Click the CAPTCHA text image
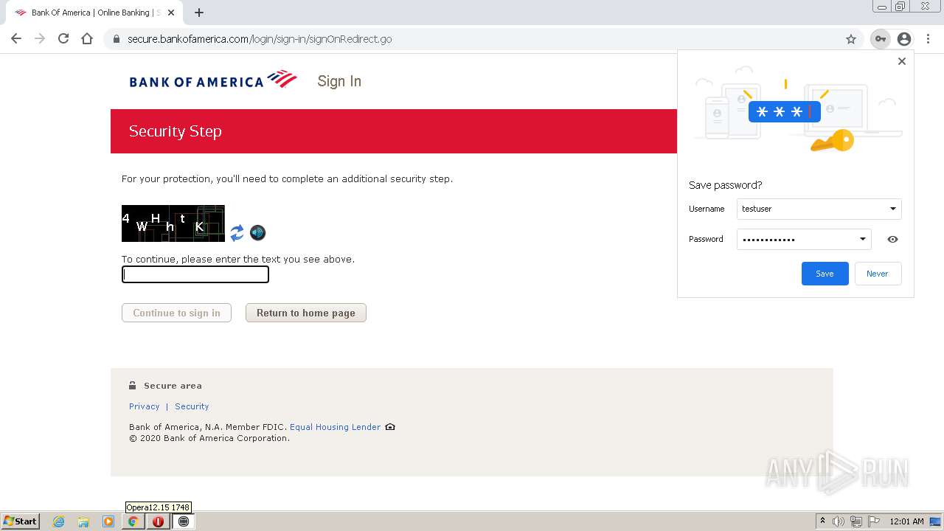This screenshot has height=531, width=944. click(173, 223)
